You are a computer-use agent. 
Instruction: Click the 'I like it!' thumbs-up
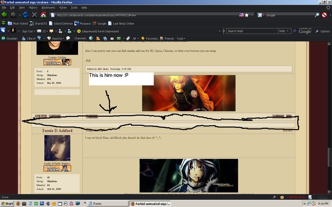tap(29, 38)
